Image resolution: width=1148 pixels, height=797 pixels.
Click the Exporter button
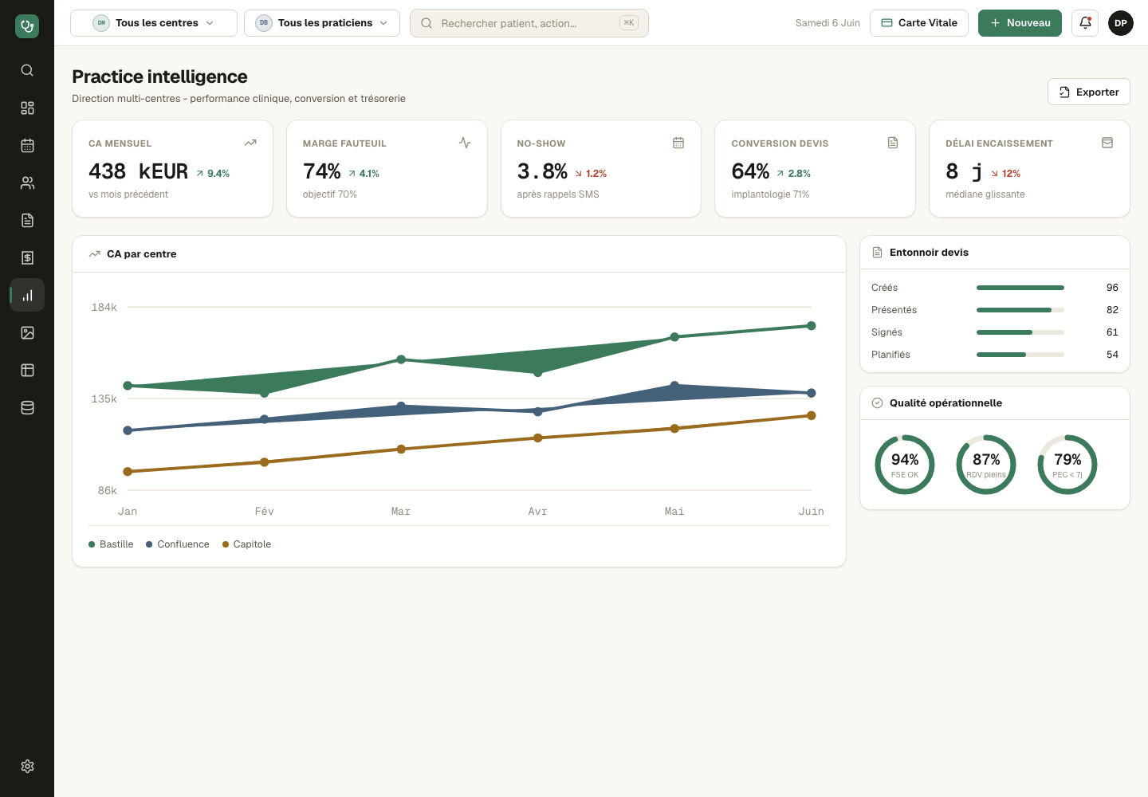pos(1089,92)
